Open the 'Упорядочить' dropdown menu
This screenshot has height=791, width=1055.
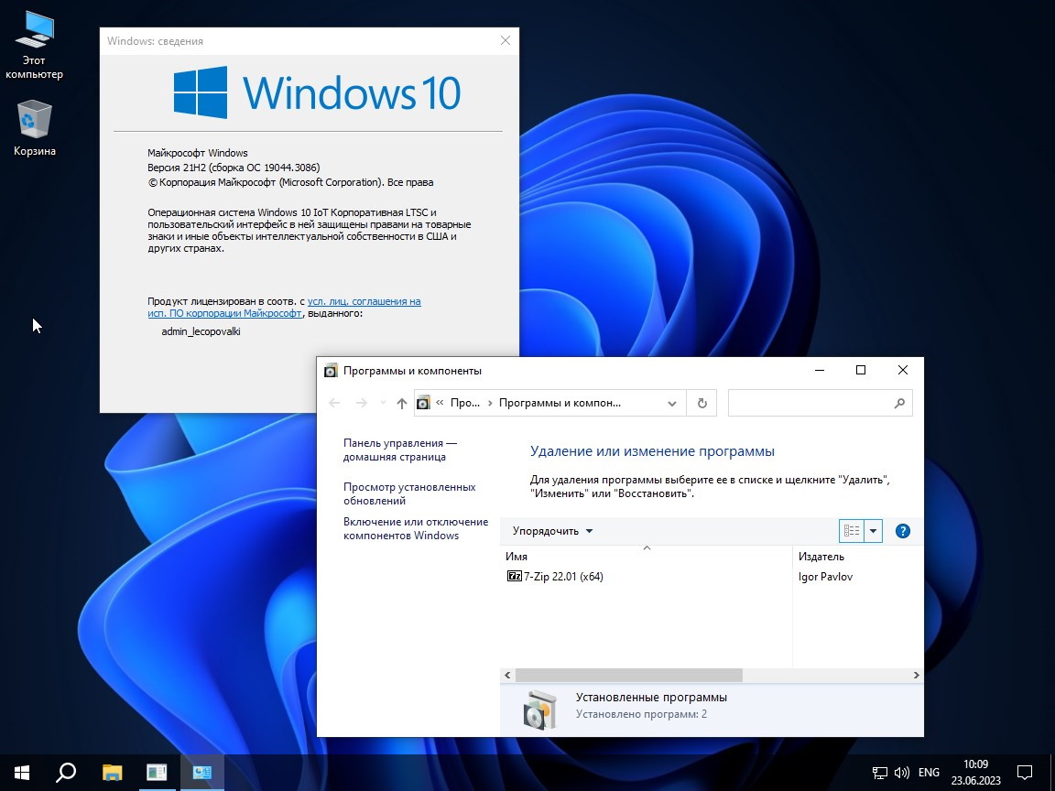[x=552, y=531]
